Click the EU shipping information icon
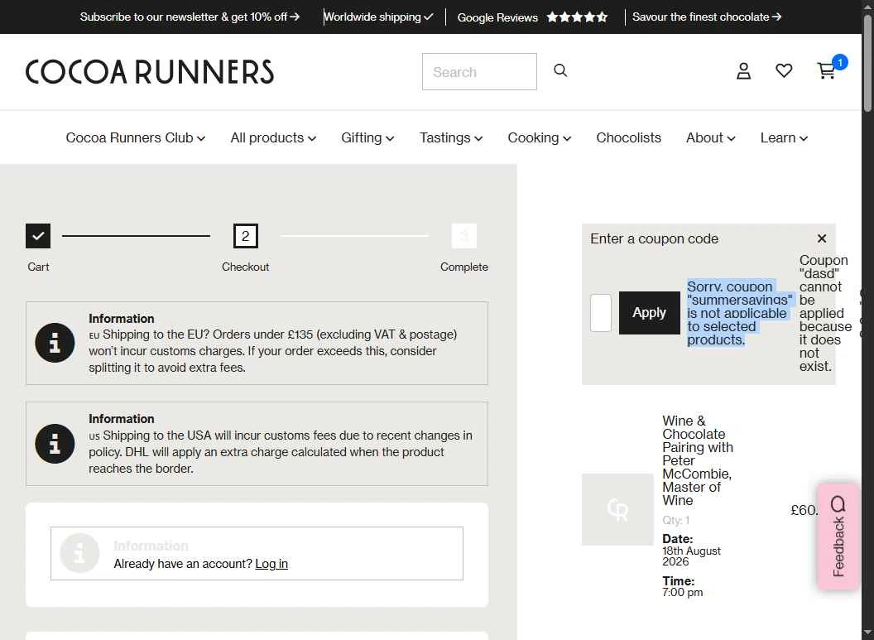 (55, 343)
